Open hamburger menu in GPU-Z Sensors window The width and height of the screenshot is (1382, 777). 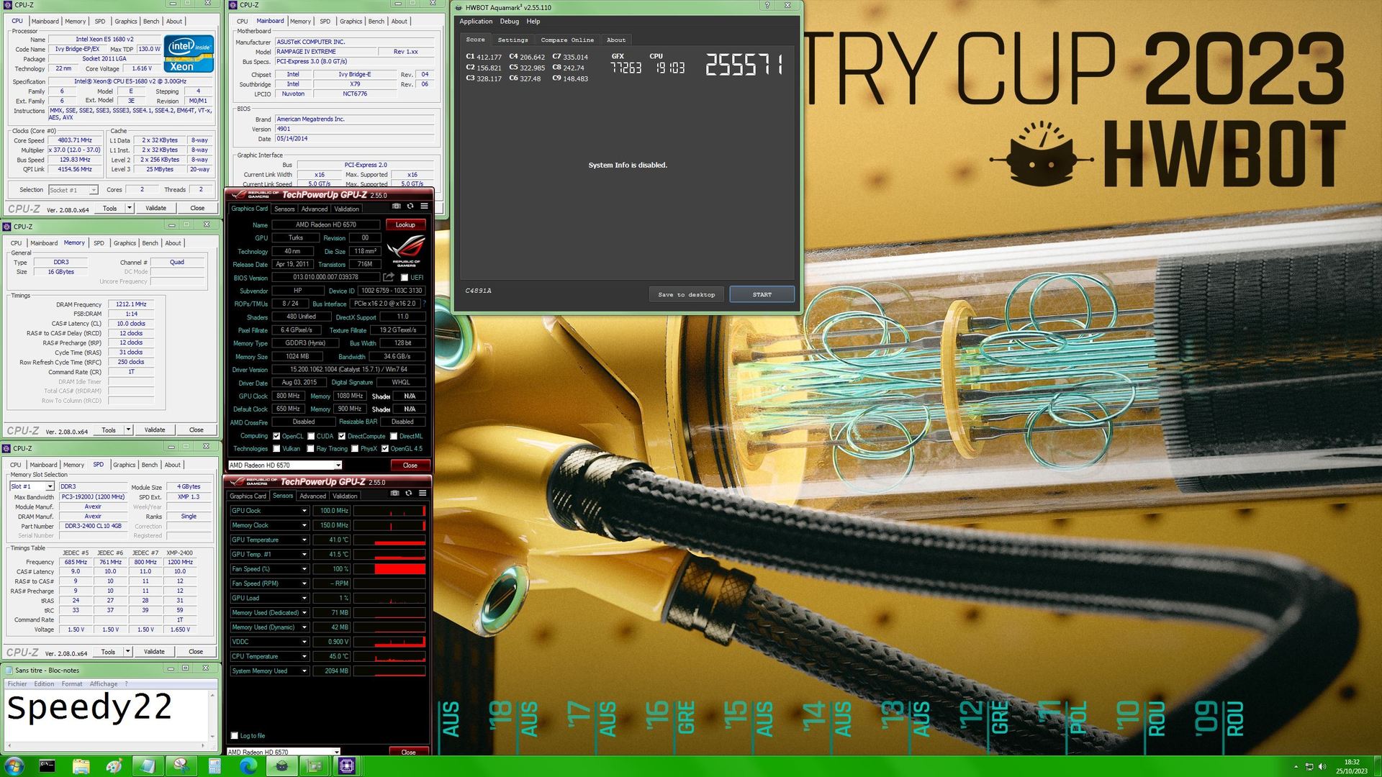[x=423, y=494]
